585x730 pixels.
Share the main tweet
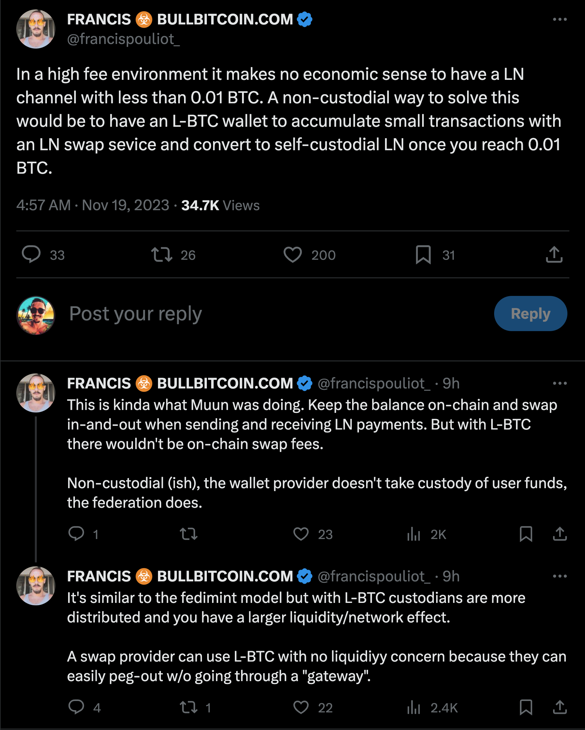point(554,255)
